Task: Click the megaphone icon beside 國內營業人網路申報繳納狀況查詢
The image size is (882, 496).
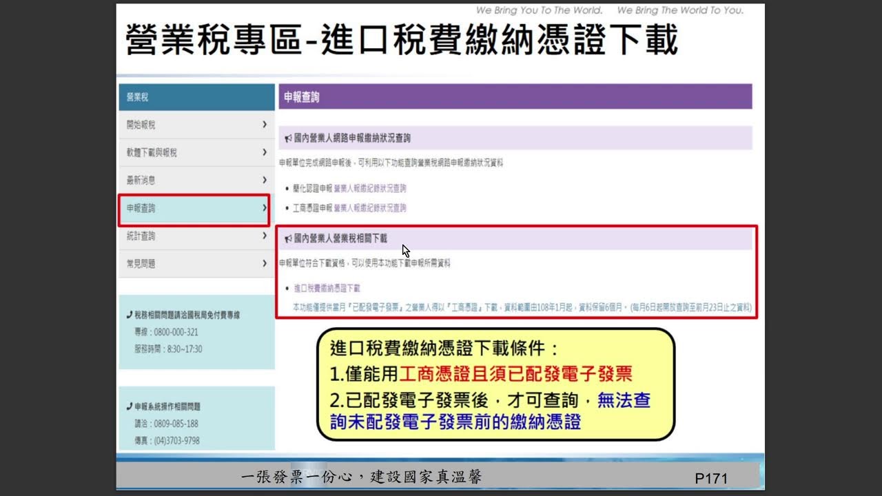Action: tap(288, 138)
